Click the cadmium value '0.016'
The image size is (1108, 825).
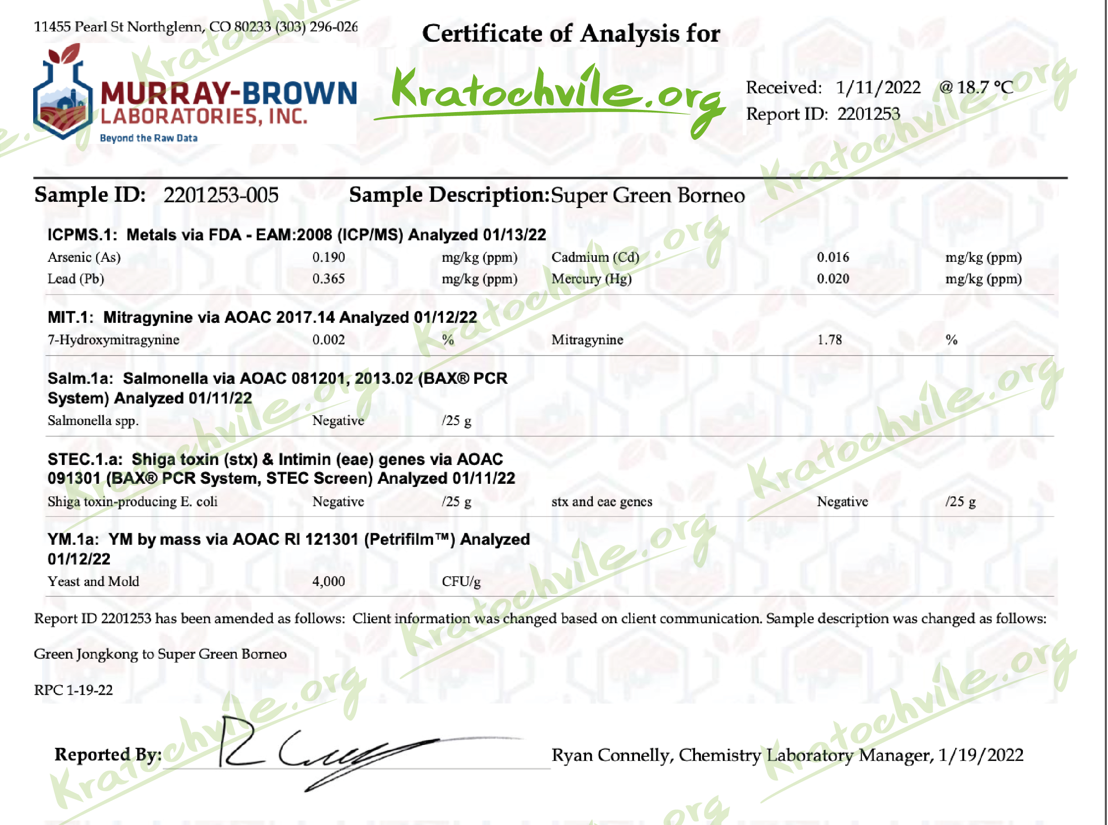pyautogui.click(x=832, y=257)
